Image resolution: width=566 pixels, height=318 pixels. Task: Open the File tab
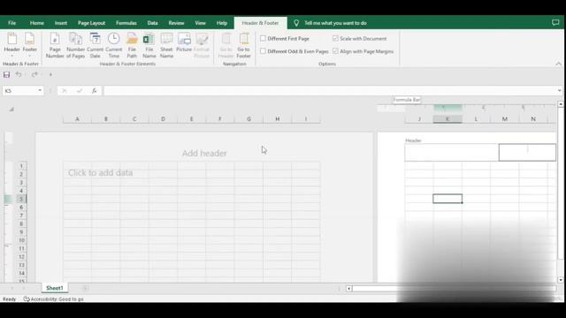coord(11,23)
